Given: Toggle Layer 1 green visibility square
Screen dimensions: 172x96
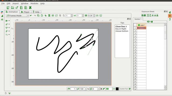Looking at the screenshot, I should pyautogui.click(x=139, y=25).
